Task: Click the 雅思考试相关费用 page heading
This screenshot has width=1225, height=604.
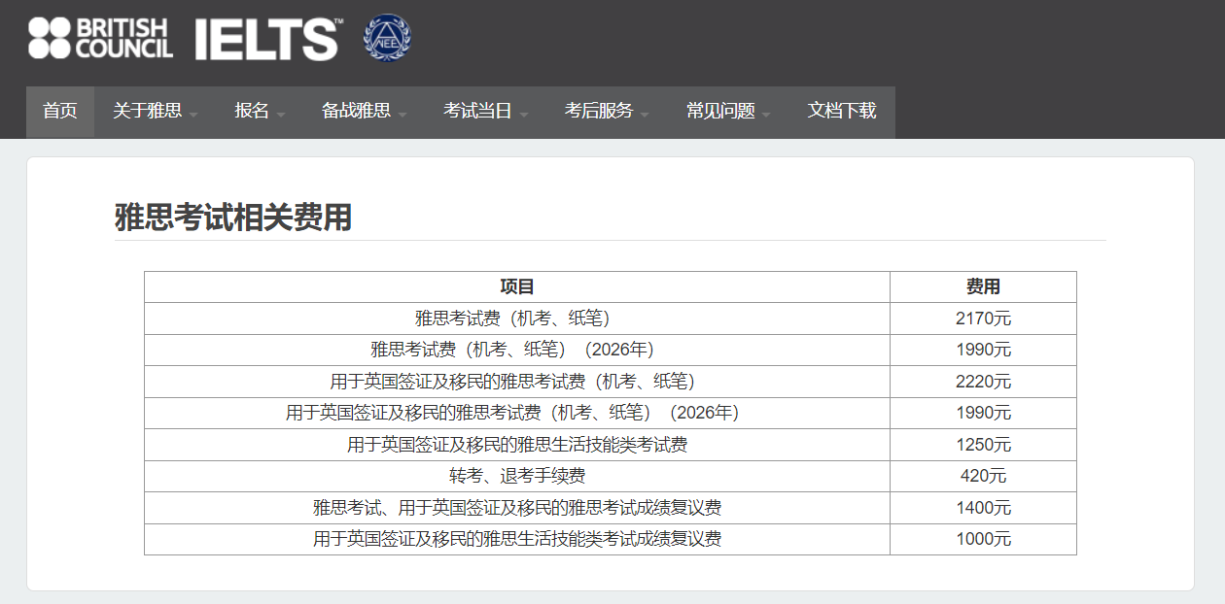Action: (233, 218)
